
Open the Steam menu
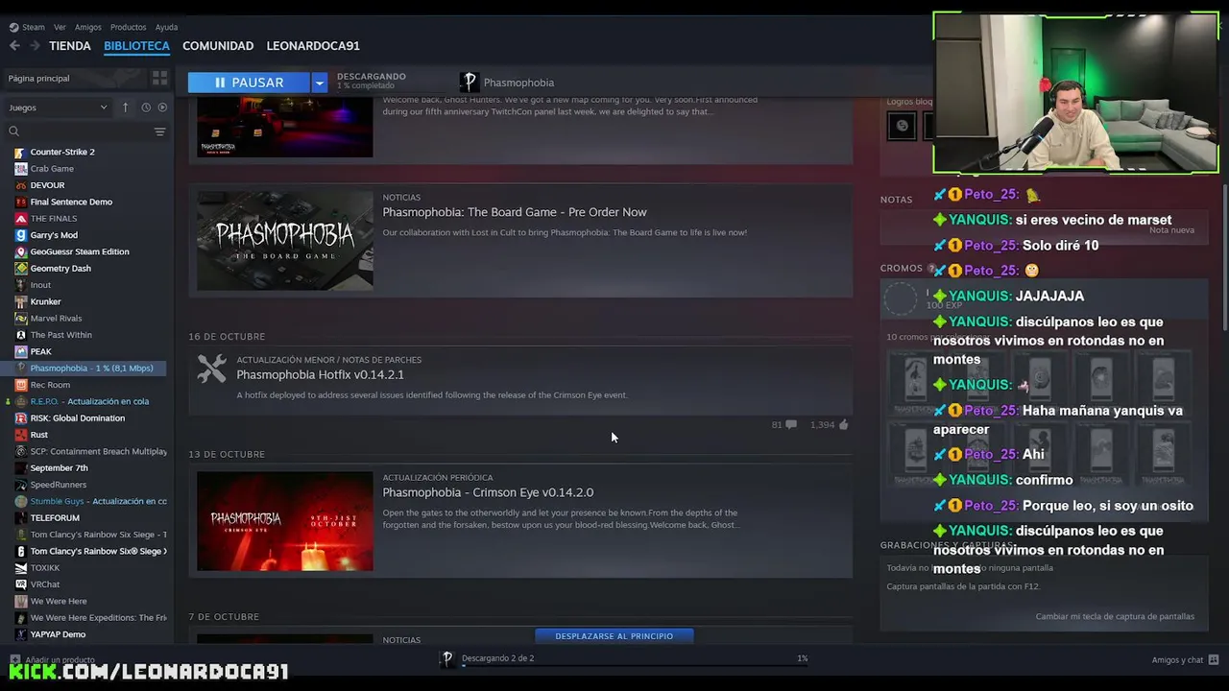coord(34,27)
